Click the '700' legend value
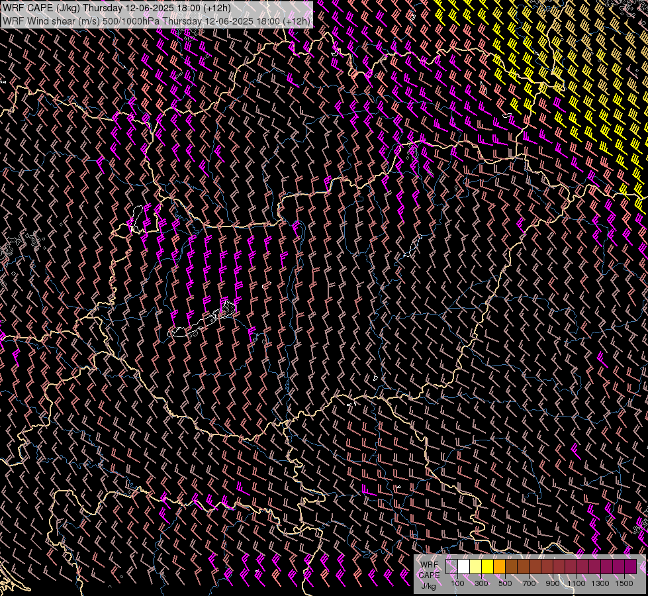 pos(529,583)
